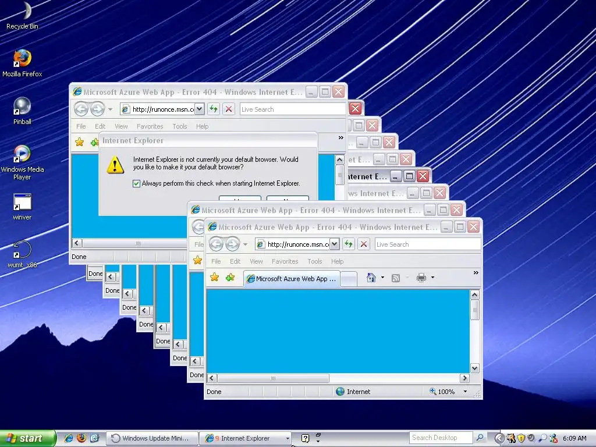Click Forward arrow in rear dialog IE window
The width and height of the screenshot is (596, 447).
(x=97, y=109)
